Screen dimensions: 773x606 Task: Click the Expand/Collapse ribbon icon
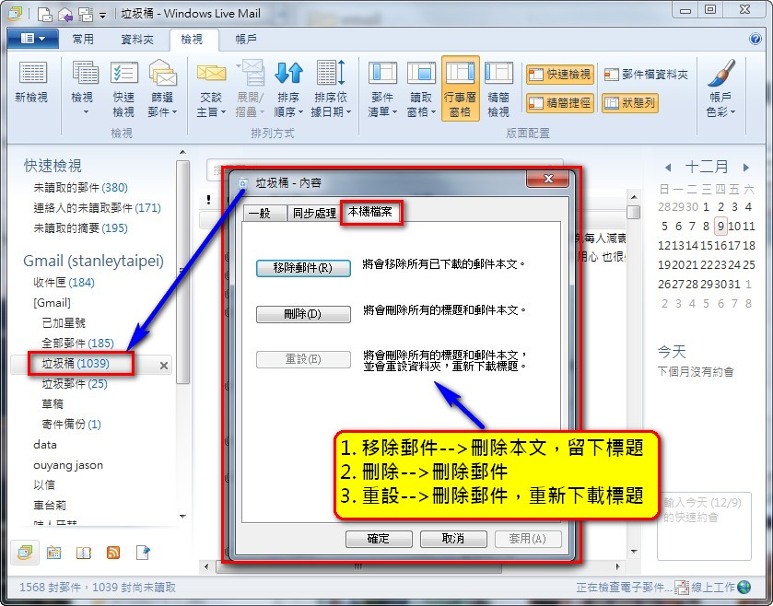click(251, 73)
